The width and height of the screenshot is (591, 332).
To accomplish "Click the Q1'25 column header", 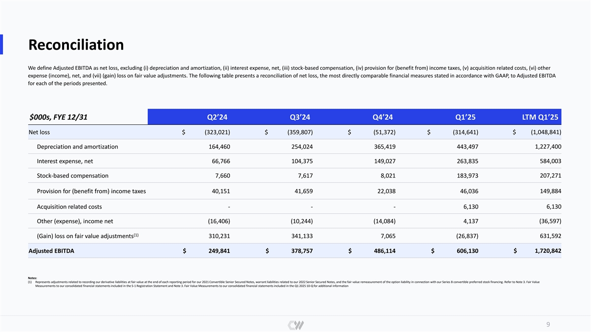I will (465, 117).
